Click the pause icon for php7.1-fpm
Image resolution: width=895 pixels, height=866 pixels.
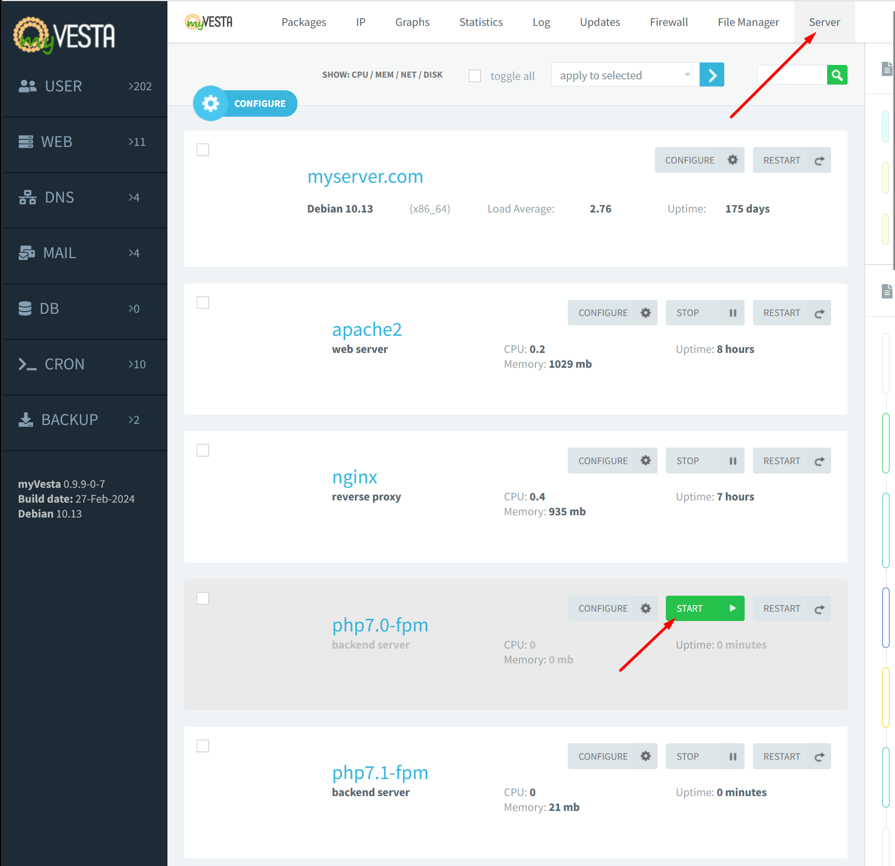[733, 756]
